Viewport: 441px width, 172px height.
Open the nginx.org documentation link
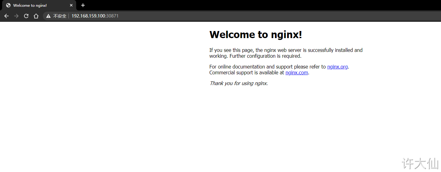337,67
